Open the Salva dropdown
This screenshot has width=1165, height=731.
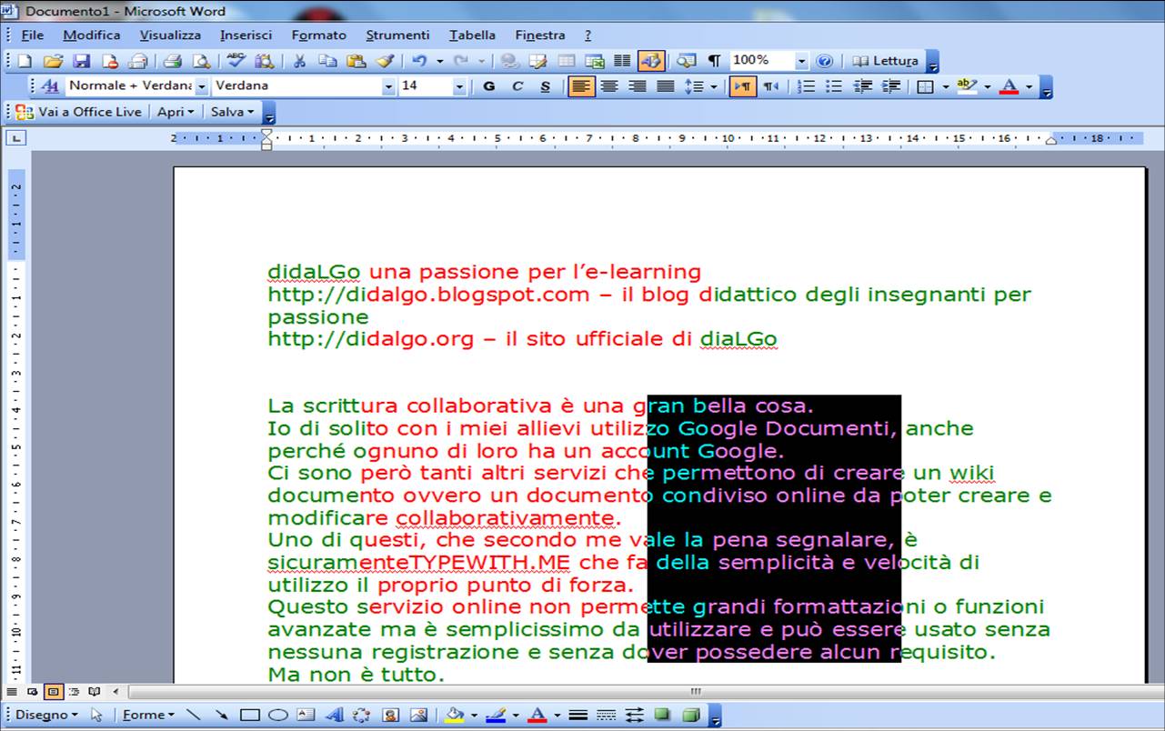click(x=232, y=112)
